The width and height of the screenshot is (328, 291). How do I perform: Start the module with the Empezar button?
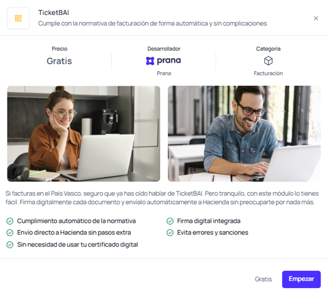tap(301, 279)
